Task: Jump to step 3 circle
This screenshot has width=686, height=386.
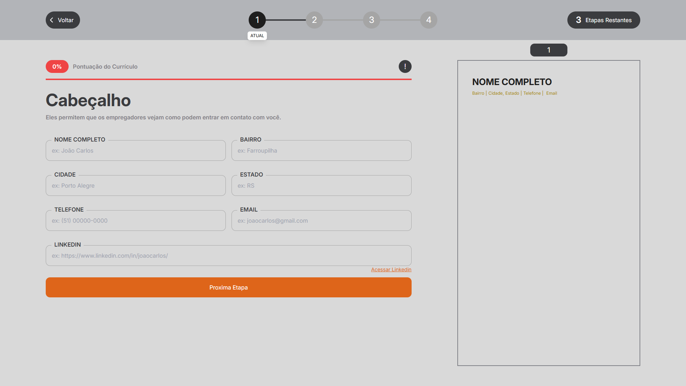Action: click(x=371, y=20)
